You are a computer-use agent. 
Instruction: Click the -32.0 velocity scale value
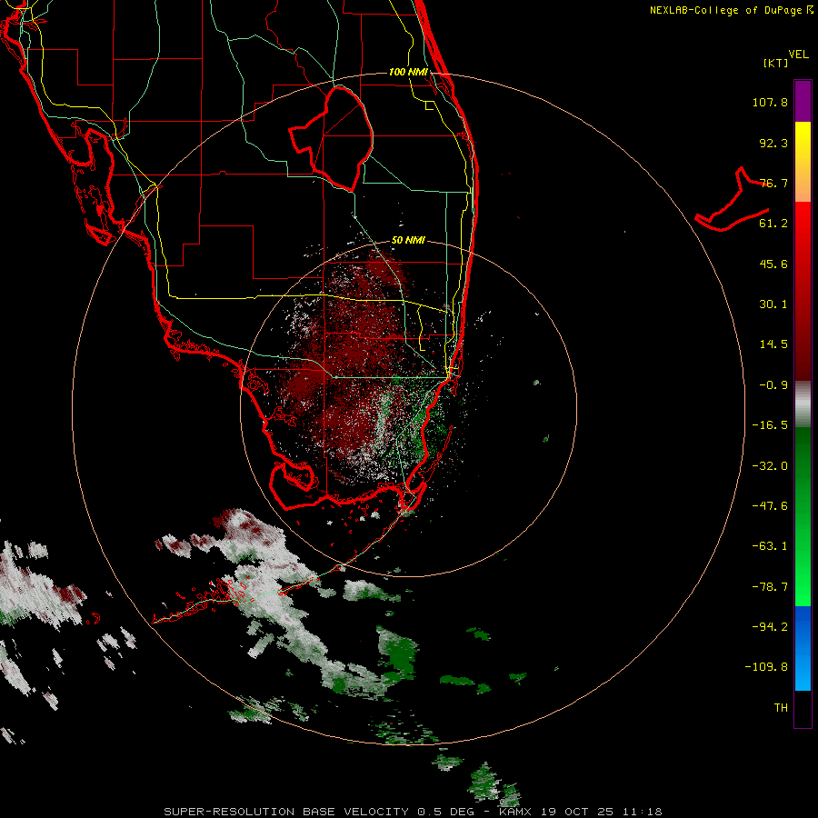pyautogui.click(x=770, y=466)
